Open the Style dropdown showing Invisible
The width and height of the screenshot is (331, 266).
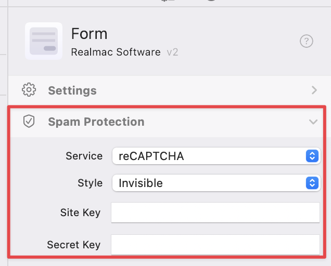point(208,183)
